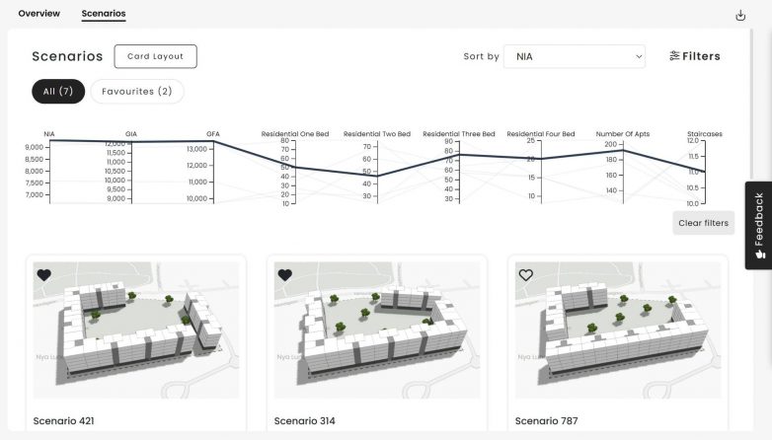
Task: Open the Scenario 421 building thumbnail
Action: (x=136, y=330)
